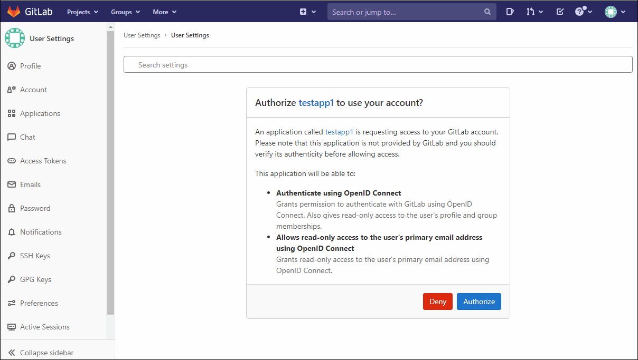The width and height of the screenshot is (638, 360).
Task: Open the Applications settings page
Action: point(40,113)
